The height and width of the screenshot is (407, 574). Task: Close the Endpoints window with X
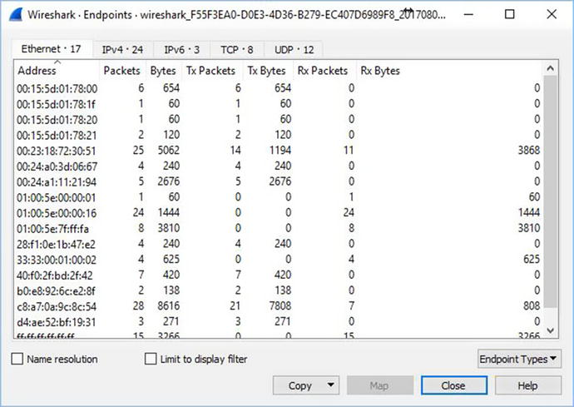point(552,15)
